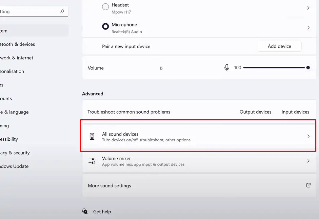This screenshot has height=219, width=319.
Task: Click the microphone volume icon
Action: [227, 68]
